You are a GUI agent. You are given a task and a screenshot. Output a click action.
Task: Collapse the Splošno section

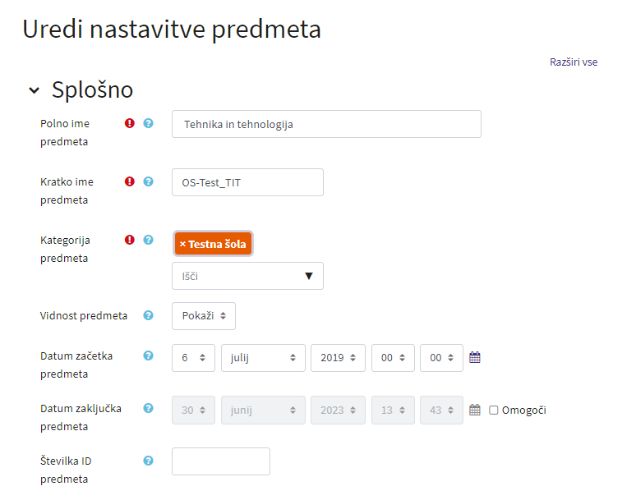pyautogui.click(x=35, y=90)
